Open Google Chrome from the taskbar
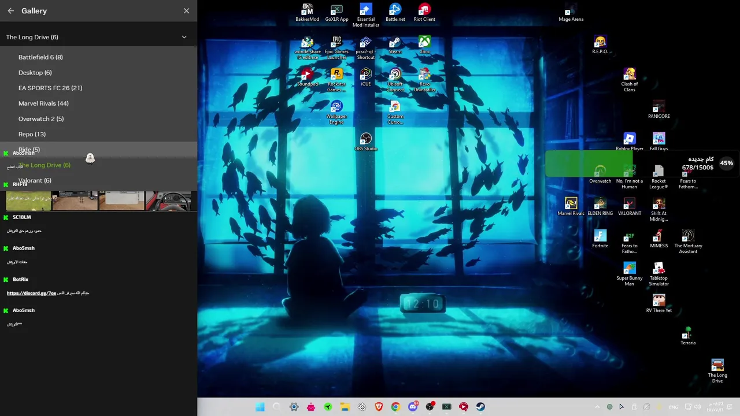 [x=395, y=407]
